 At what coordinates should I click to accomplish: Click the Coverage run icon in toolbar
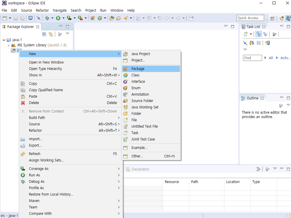[69, 18]
